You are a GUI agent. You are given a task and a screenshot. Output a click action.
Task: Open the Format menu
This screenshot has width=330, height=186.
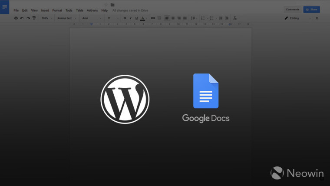[x=57, y=10]
